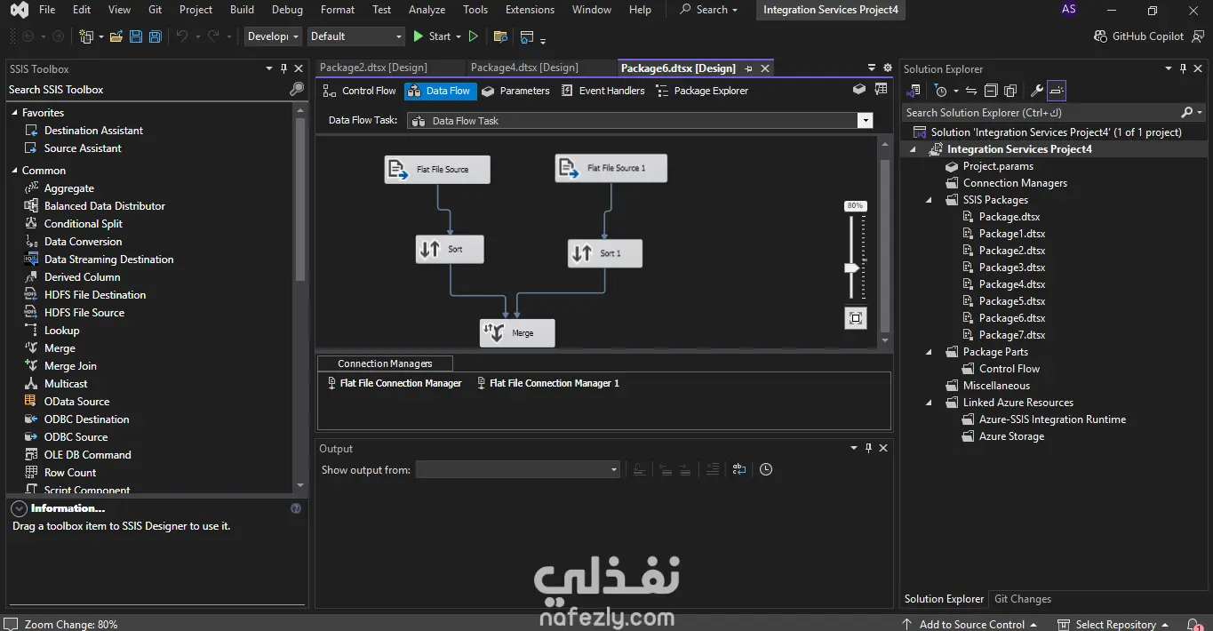Click the Sort 1 component on canvas
This screenshot has width=1213, height=631.
click(605, 253)
